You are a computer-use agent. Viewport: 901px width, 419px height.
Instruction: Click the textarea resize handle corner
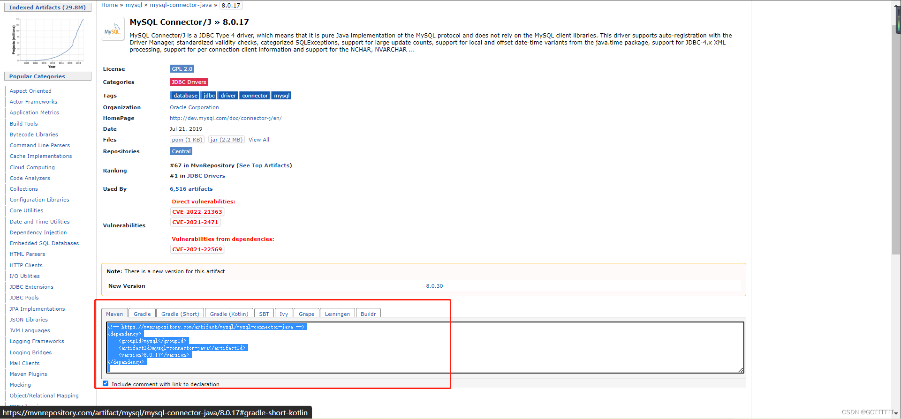[x=741, y=370]
